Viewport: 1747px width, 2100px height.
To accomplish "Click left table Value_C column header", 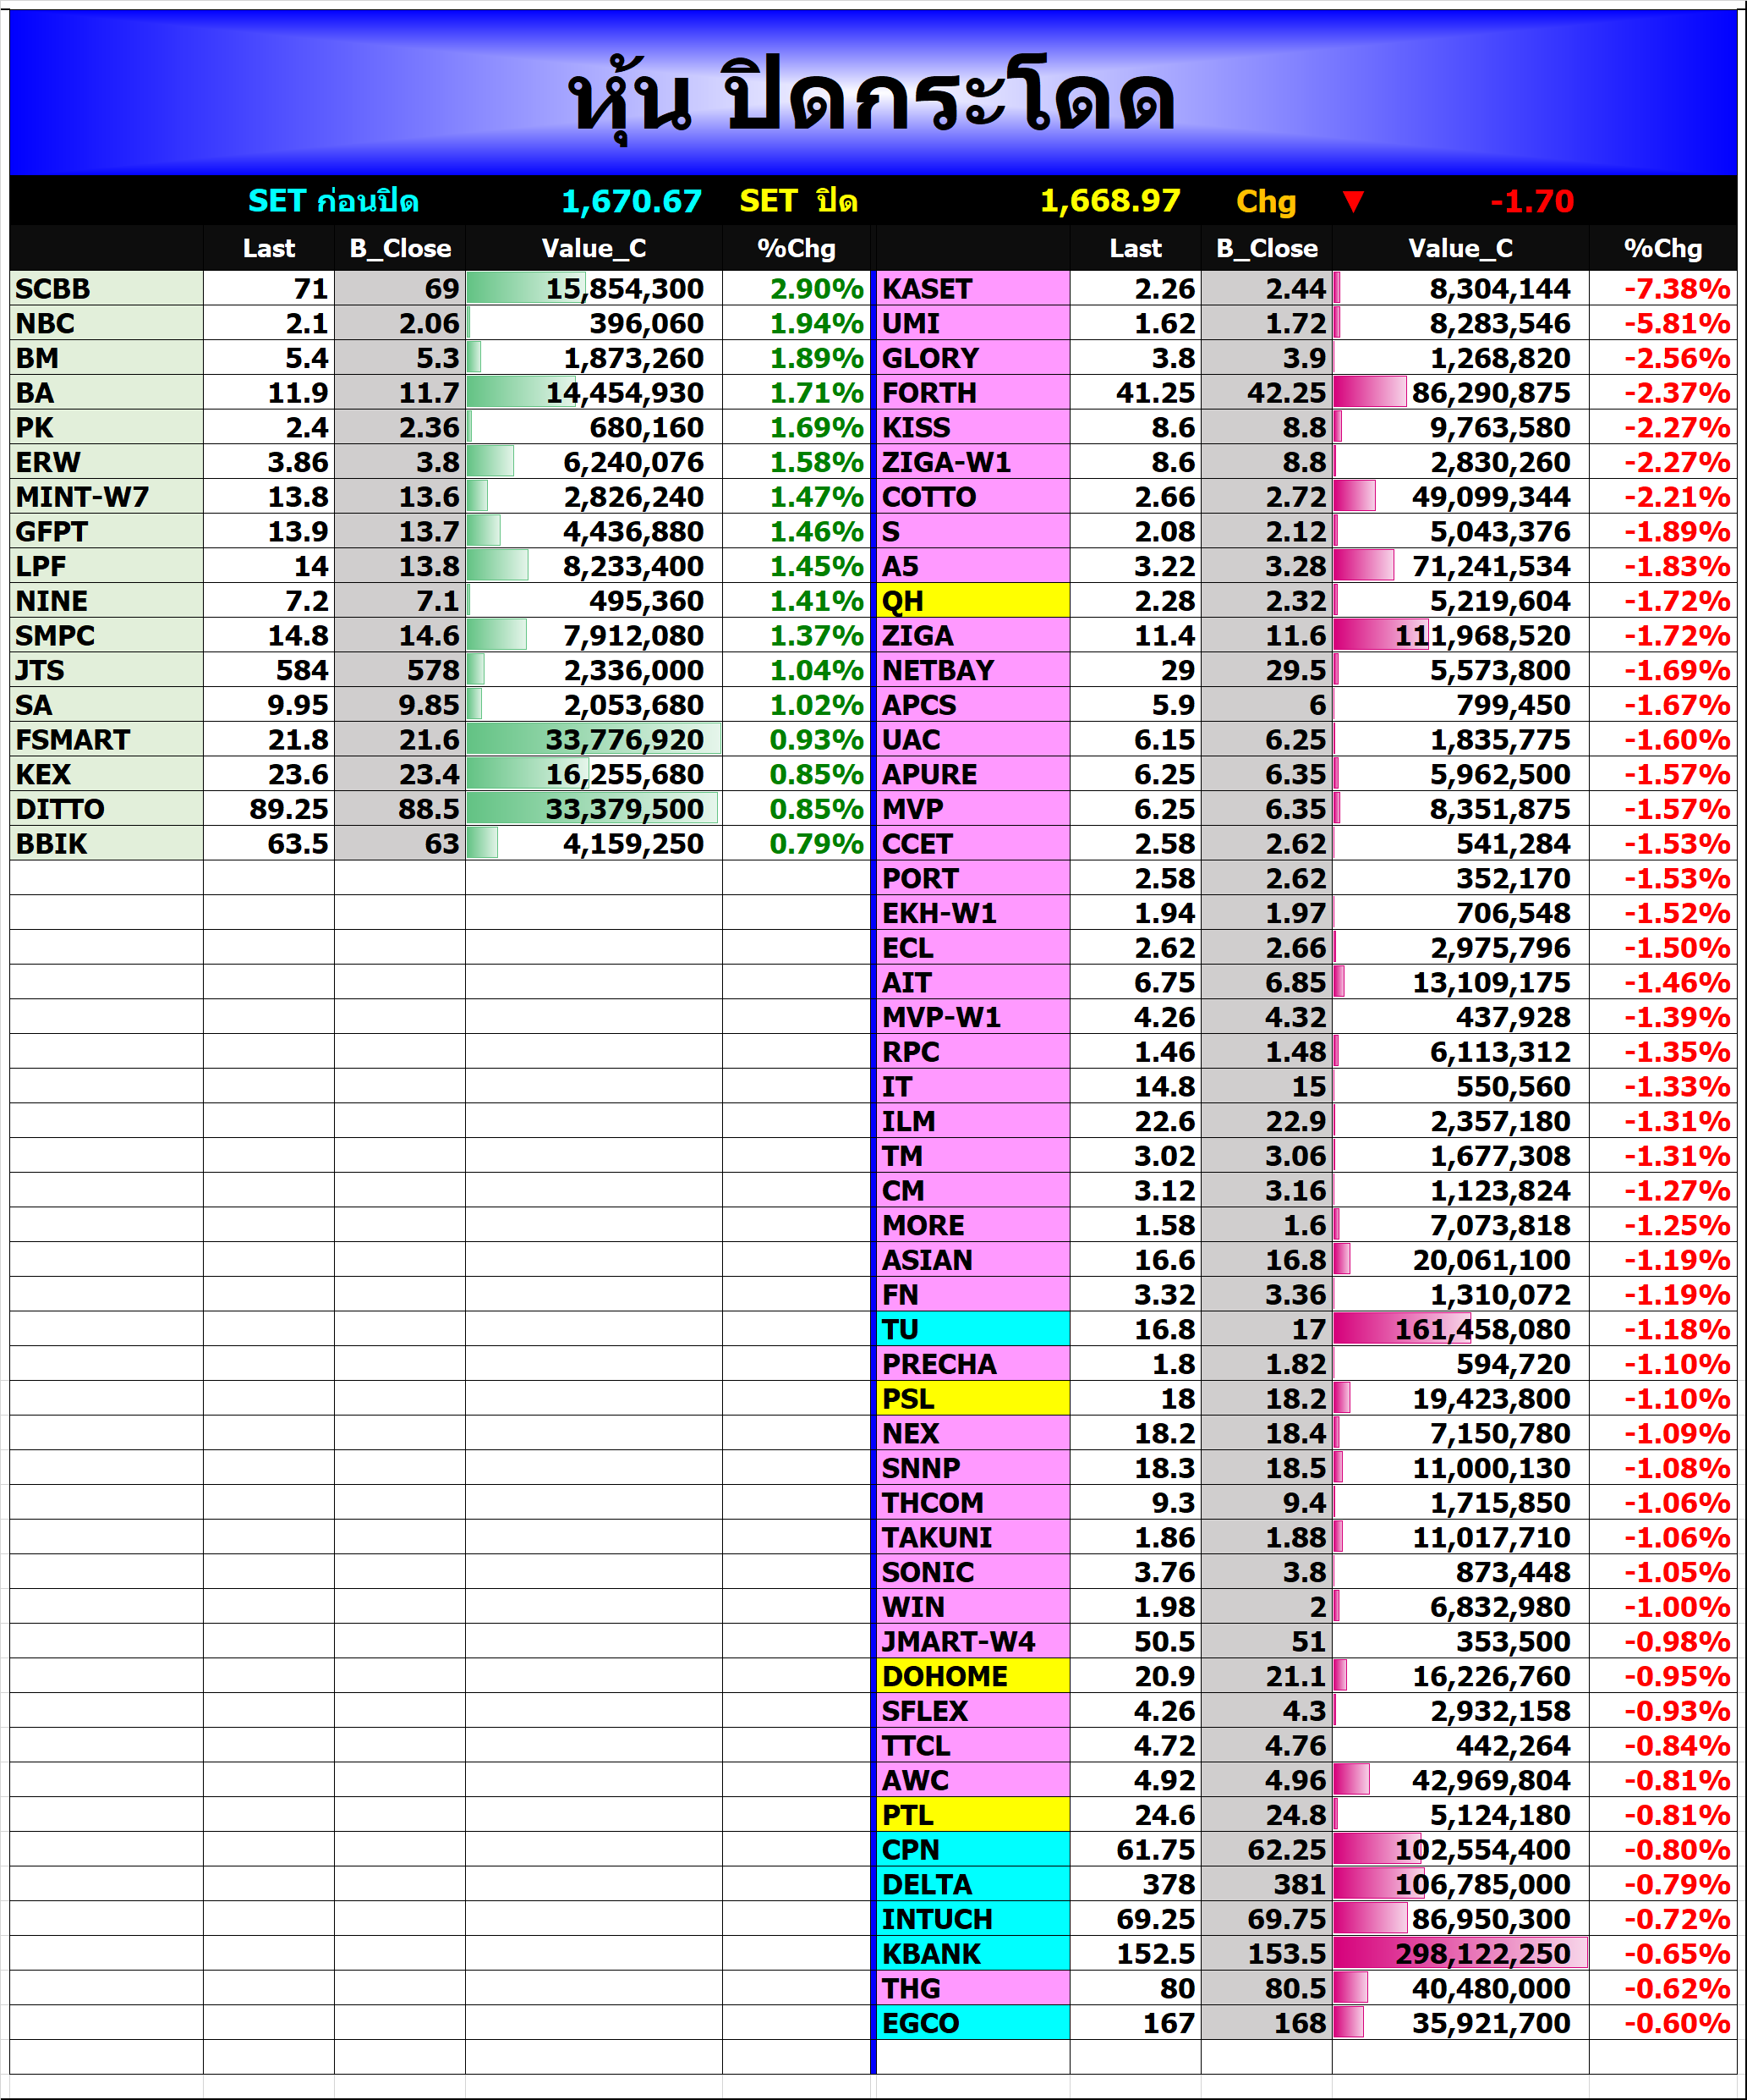I will click(594, 248).
